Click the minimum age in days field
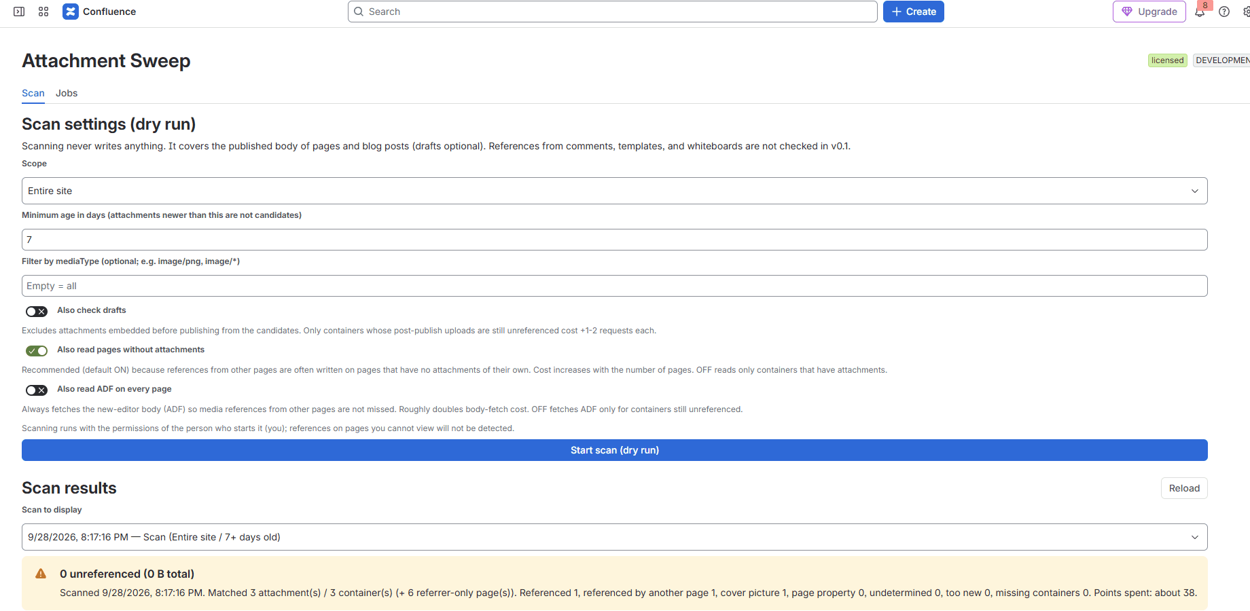This screenshot has width=1250, height=611. 615,240
